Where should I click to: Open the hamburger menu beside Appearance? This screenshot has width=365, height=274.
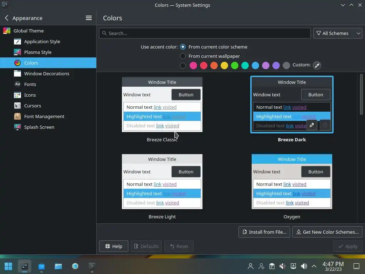click(89, 18)
